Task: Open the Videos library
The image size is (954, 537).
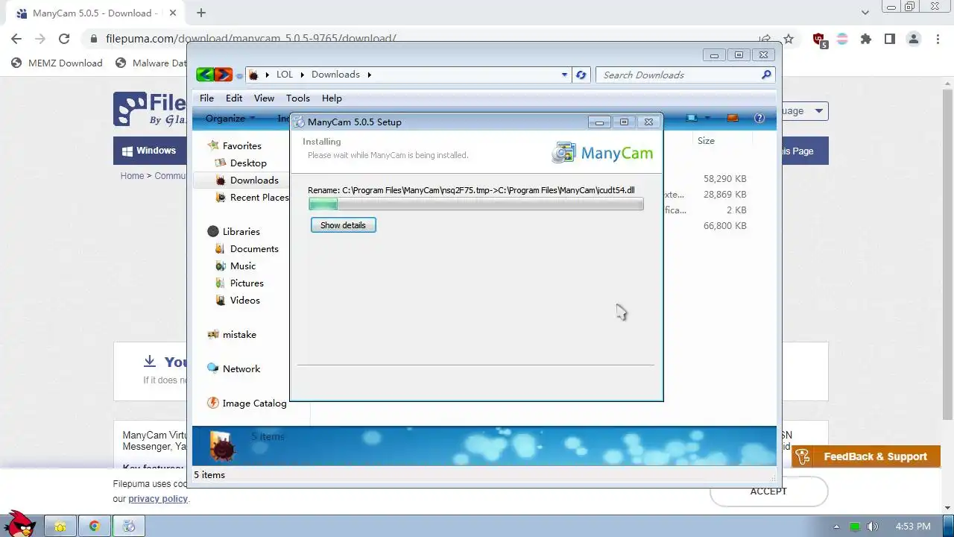Action: 245,300
